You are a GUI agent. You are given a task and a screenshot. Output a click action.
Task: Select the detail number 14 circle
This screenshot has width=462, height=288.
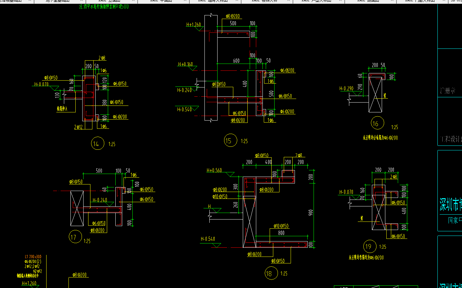click(97, 144)
